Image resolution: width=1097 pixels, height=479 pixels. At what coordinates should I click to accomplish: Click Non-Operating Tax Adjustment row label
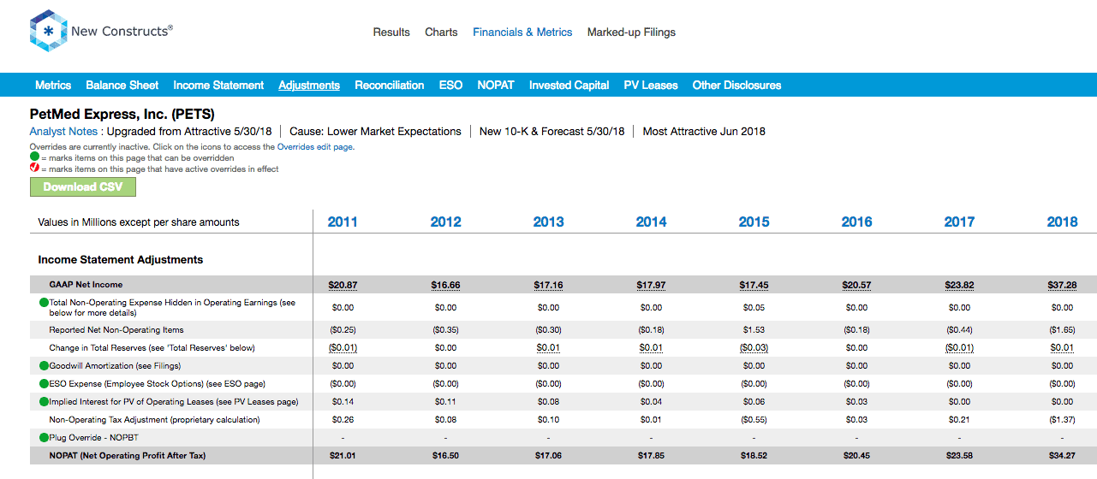coord(154,420)
